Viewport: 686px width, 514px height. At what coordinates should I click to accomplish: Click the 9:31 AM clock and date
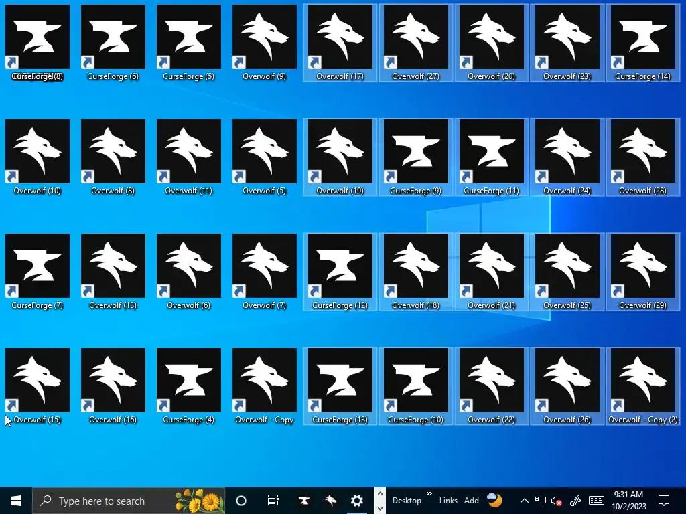coord(628,501)
